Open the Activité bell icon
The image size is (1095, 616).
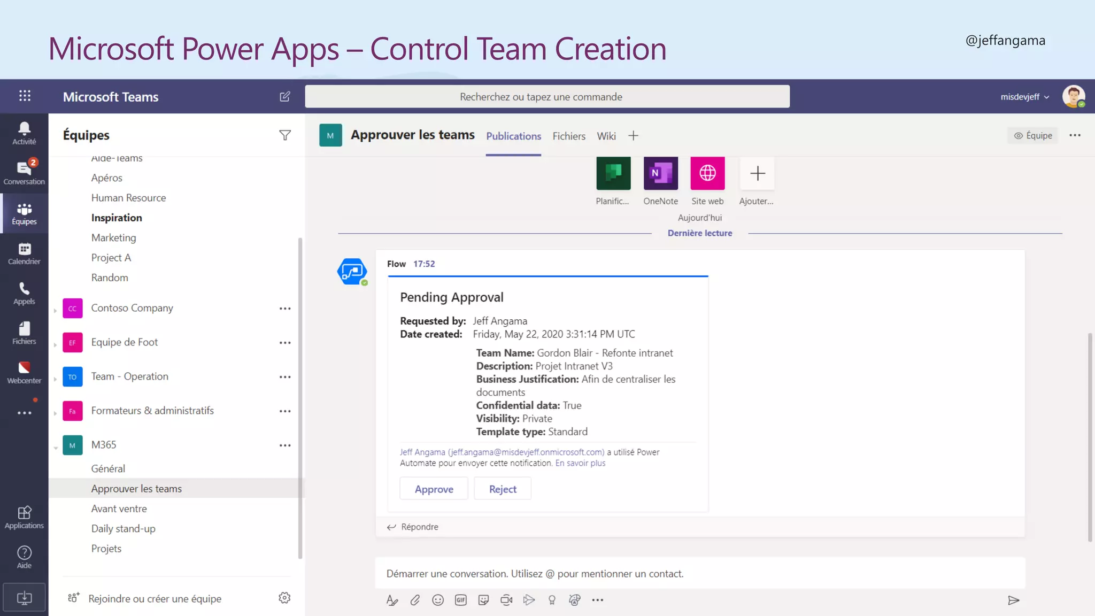pyautogui.click(x=24, y=133)
